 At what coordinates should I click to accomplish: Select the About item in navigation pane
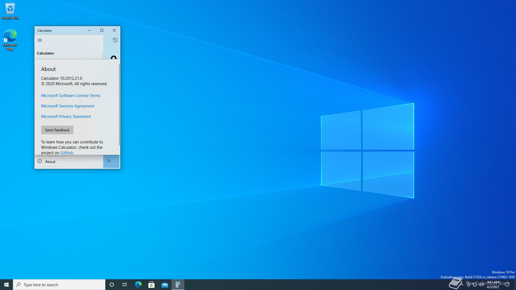(69, 161)
